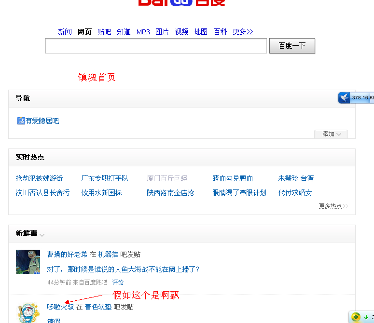The height and width of the screenshot is (323, 374).
Task: Select the 网页 web tab
Action: (84, 32)
